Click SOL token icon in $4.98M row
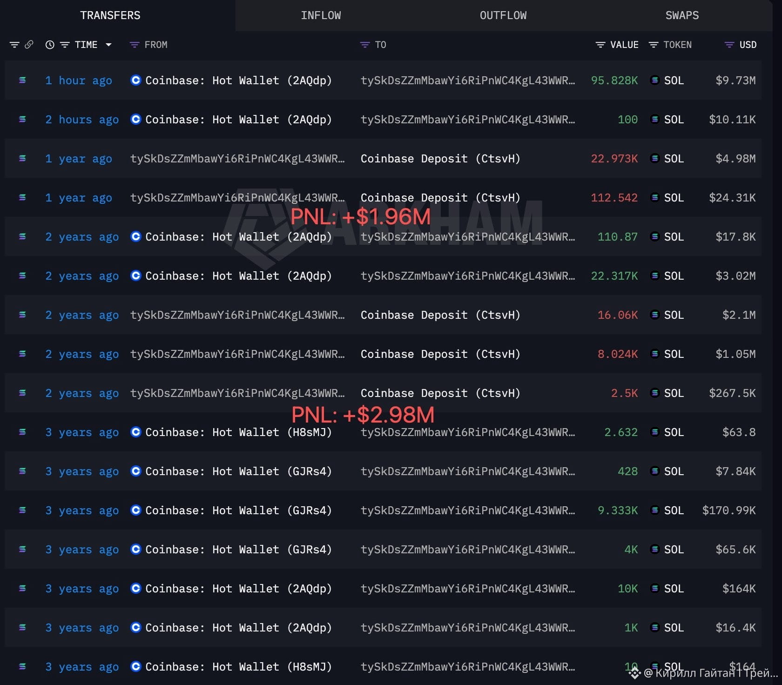 point(654,158)
